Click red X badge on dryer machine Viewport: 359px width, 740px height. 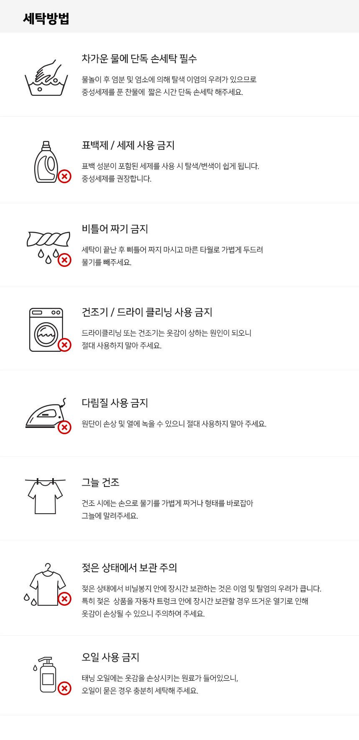tap(64, 345)
